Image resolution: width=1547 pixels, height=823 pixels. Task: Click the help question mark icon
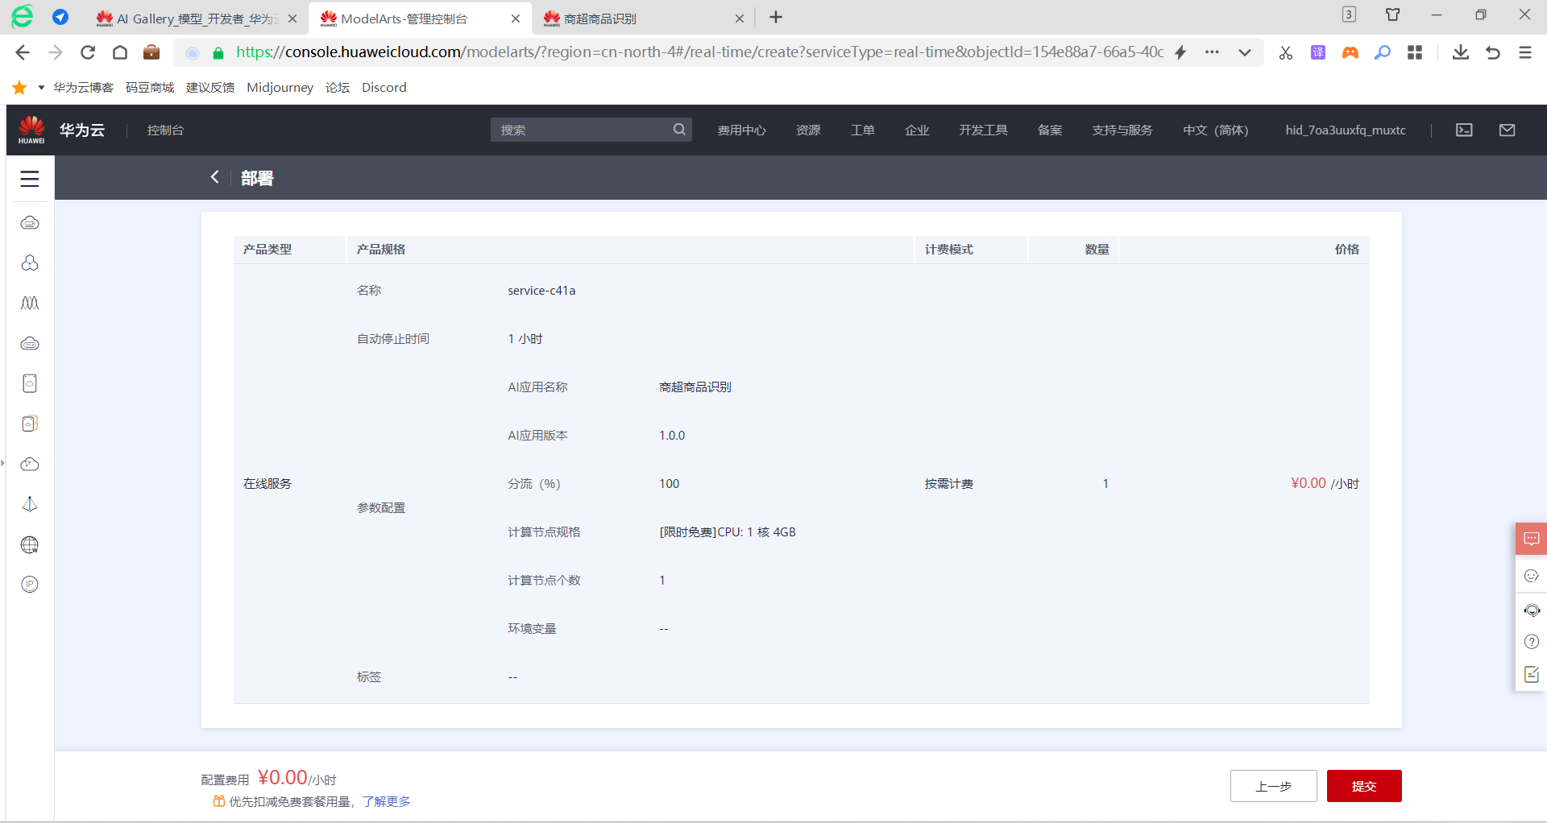(x=1532, y=642)
